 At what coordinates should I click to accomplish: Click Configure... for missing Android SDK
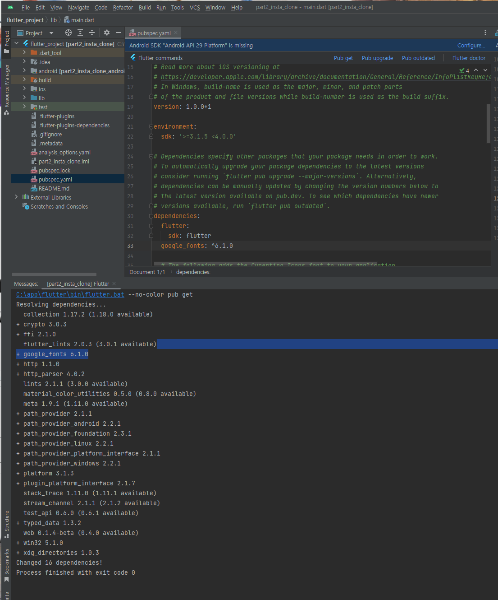tap(471, 45)
